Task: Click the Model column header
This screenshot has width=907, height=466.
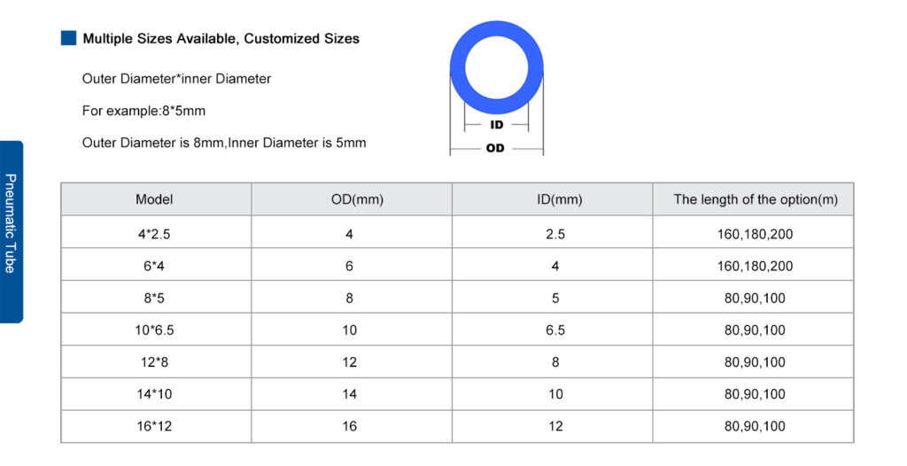Action: point(154,199)
